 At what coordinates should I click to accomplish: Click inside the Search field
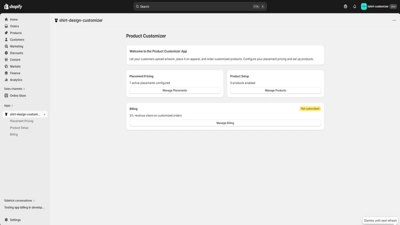coord(200,6)
